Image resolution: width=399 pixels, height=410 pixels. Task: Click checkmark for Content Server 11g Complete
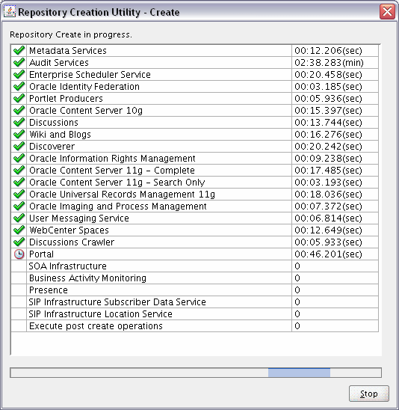click(x=19, y=170)
